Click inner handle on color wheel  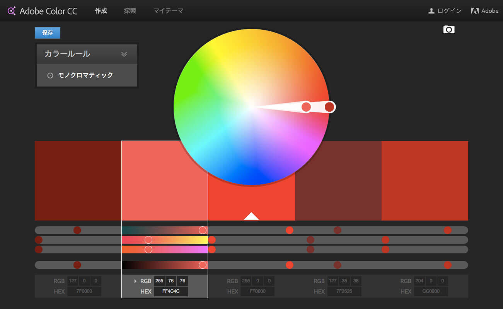306,107
